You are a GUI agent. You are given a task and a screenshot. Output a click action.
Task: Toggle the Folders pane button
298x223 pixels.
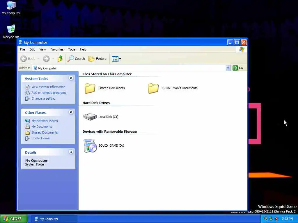(97, 59)
